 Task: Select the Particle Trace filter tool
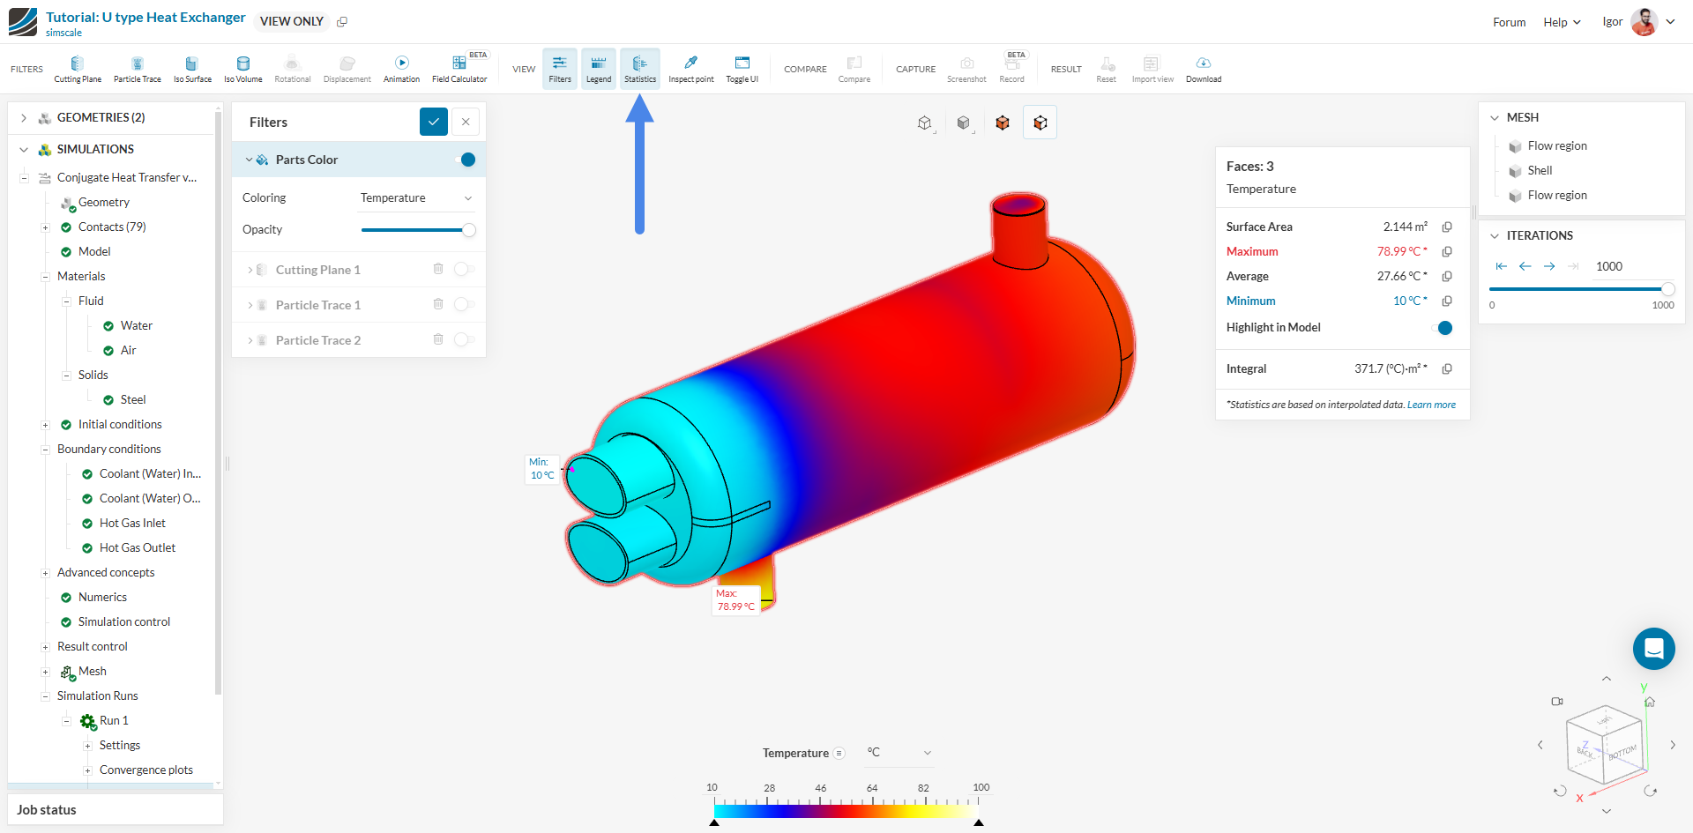coord(138,69)
